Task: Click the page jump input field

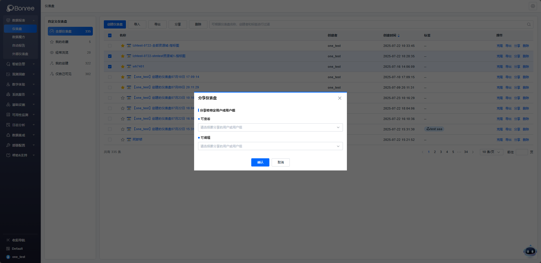Action: 521,152
